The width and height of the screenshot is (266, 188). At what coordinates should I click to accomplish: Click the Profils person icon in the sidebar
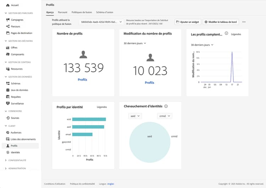(x=8, y=146)
